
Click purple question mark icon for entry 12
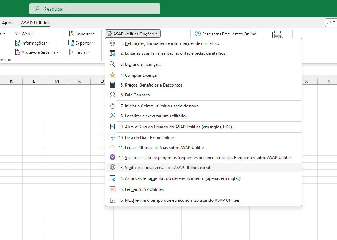point(112,157)
